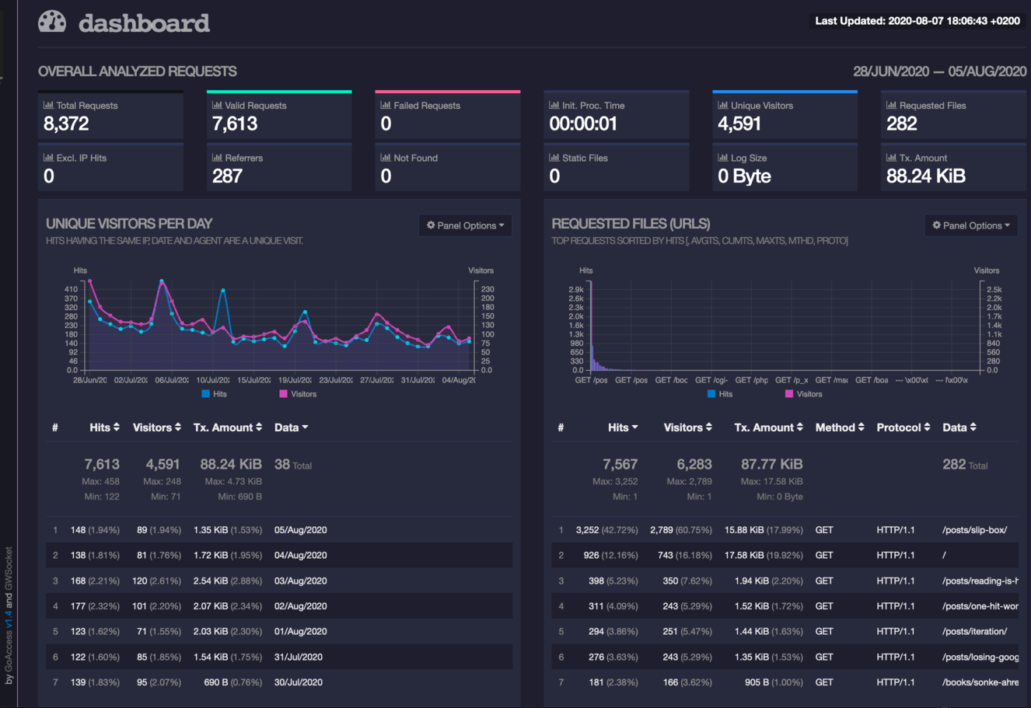Click the v1.4 GoAccess version link

coord(9,618)
